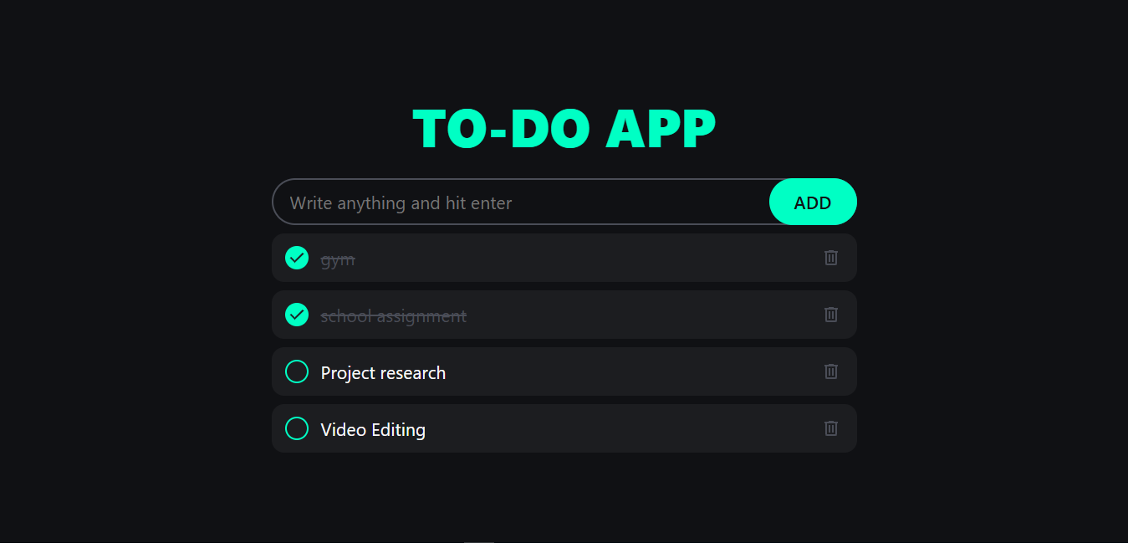
Task: Click the trash icon for Project research
Action: click(830, 371)
